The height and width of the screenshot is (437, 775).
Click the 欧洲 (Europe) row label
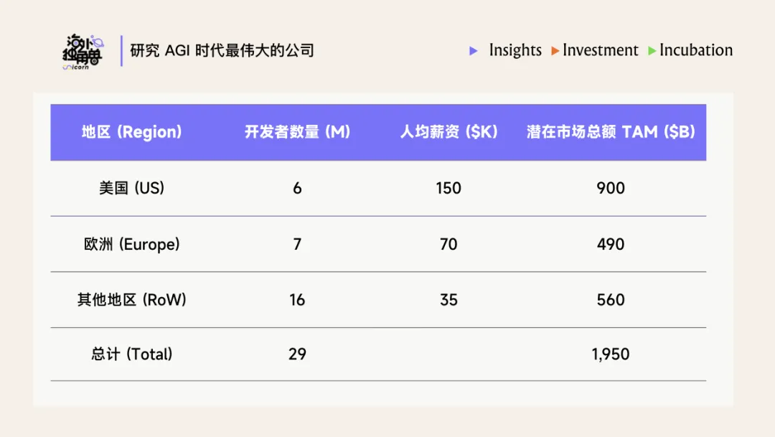point(132,244)
